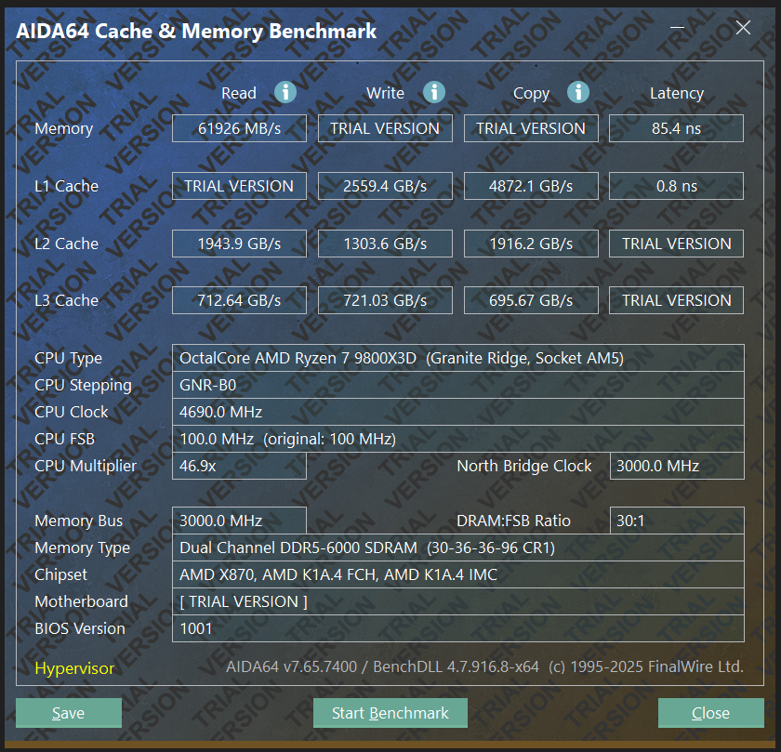Image resolution: width=781 pixels, height=752 pixels.
Task: Click L1 Cache Read TRIAL VERSION cell
Action: 239,186
